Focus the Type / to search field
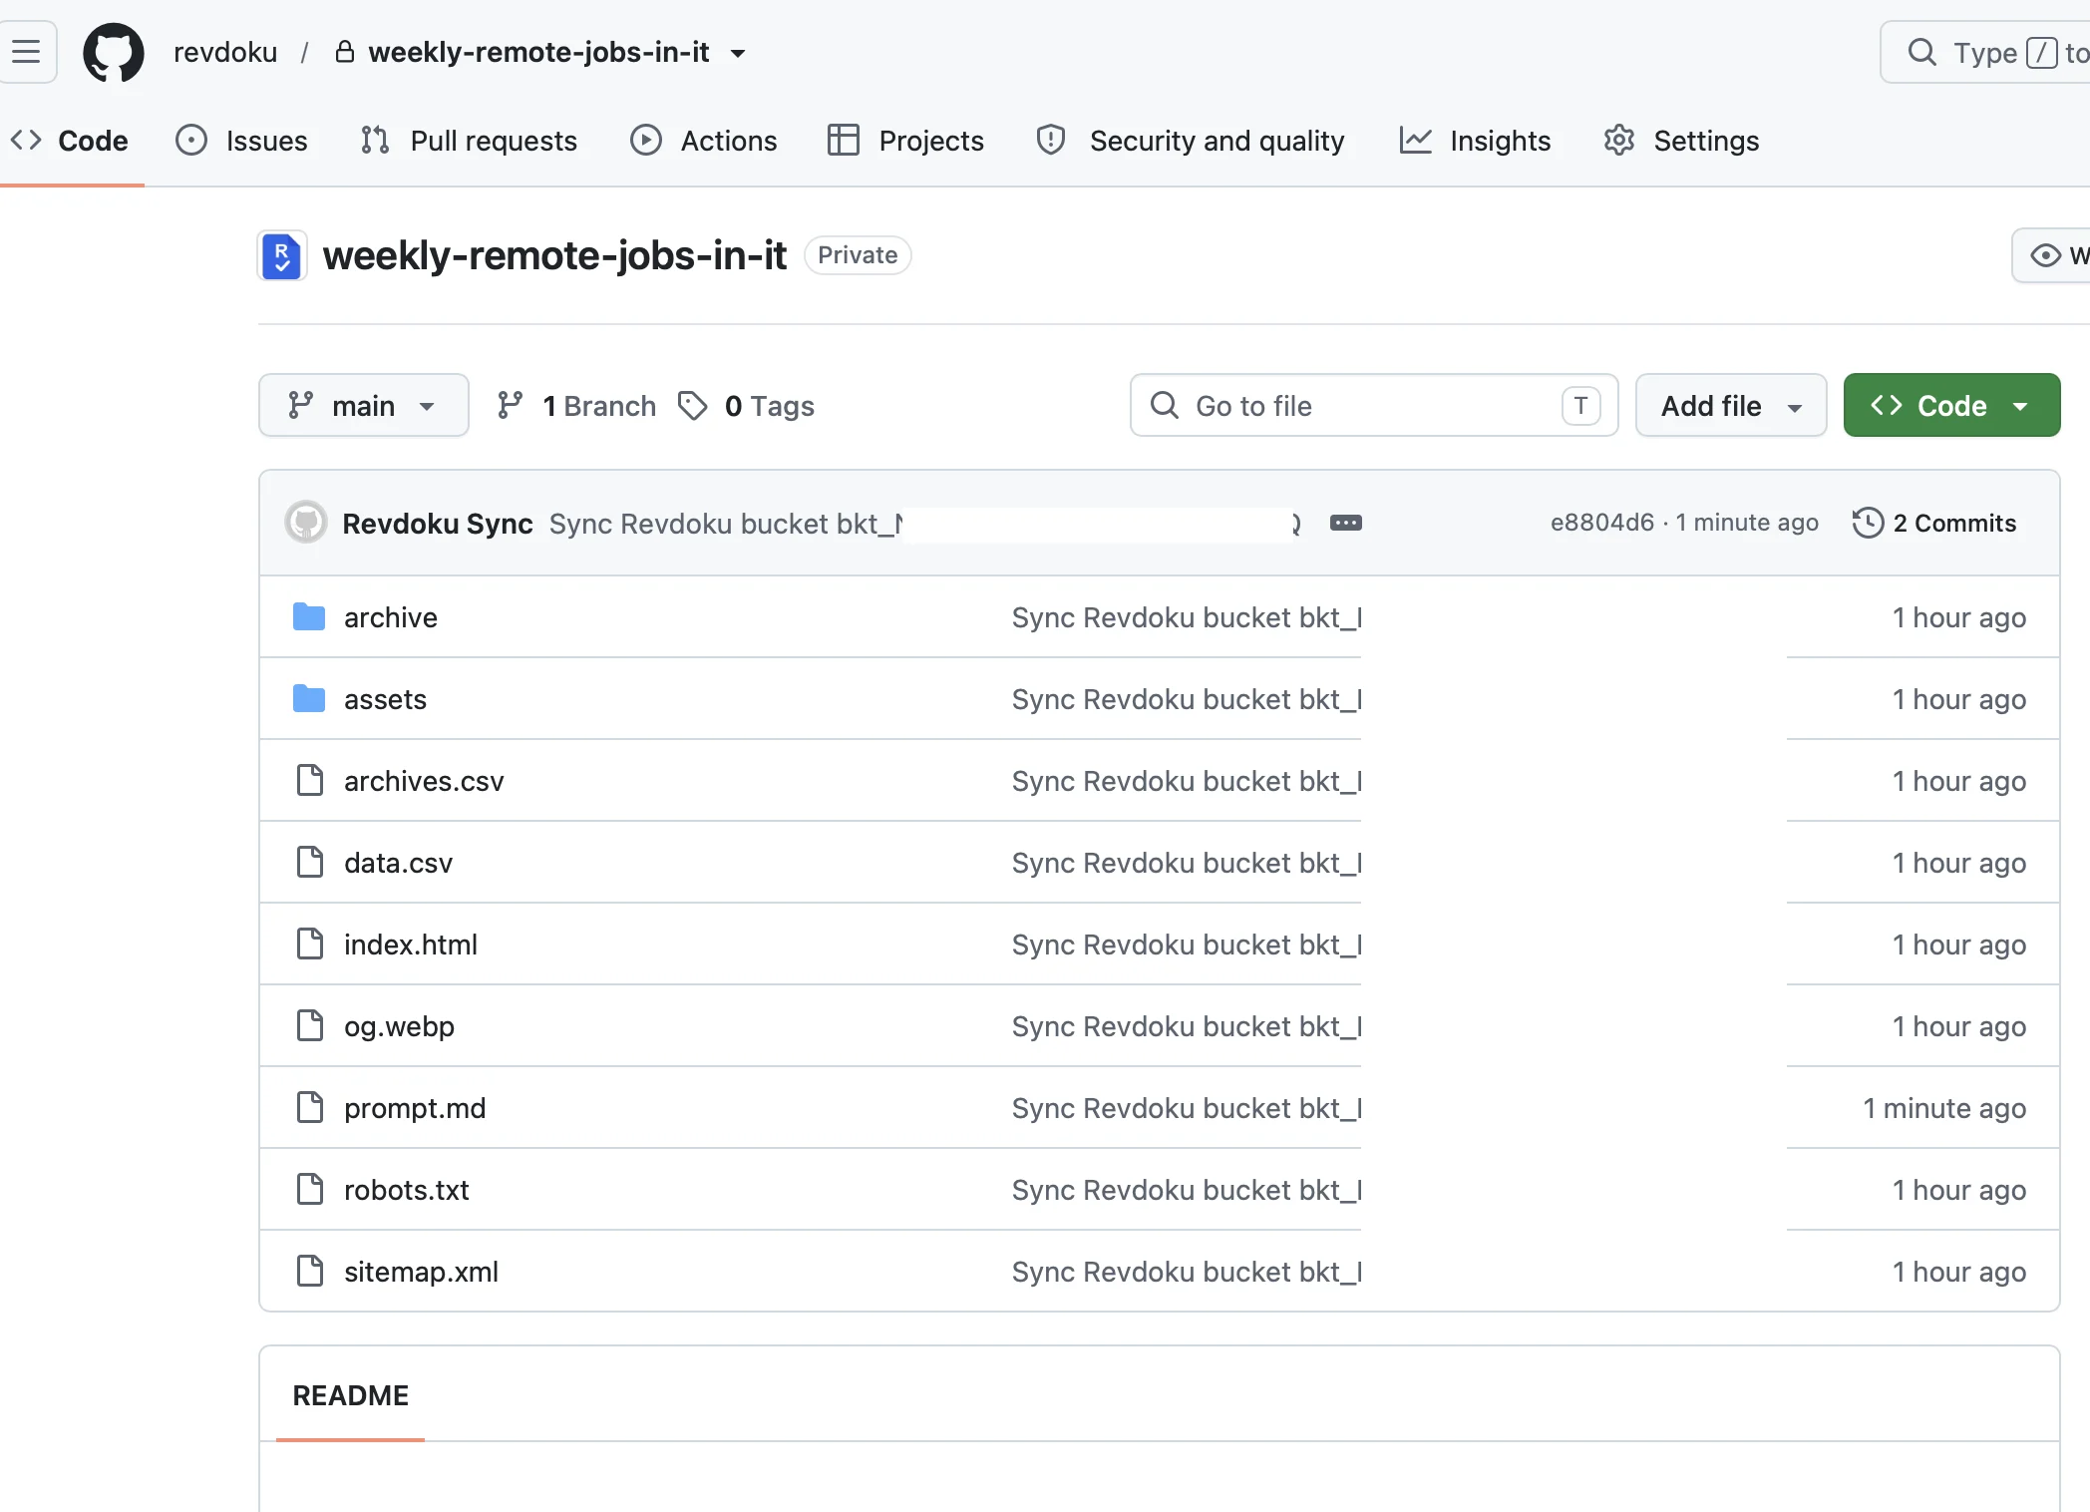2090x1512 pixels. [1984, 52]
